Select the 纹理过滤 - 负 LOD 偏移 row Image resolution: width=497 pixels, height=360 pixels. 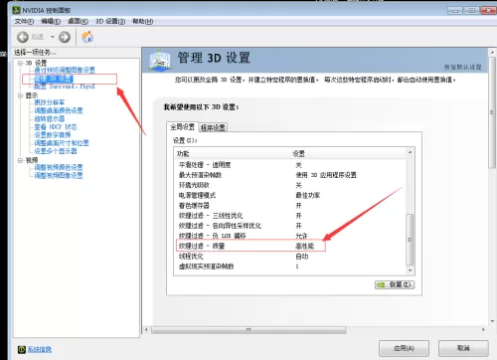pyautogui.click(x=290, y=236)
